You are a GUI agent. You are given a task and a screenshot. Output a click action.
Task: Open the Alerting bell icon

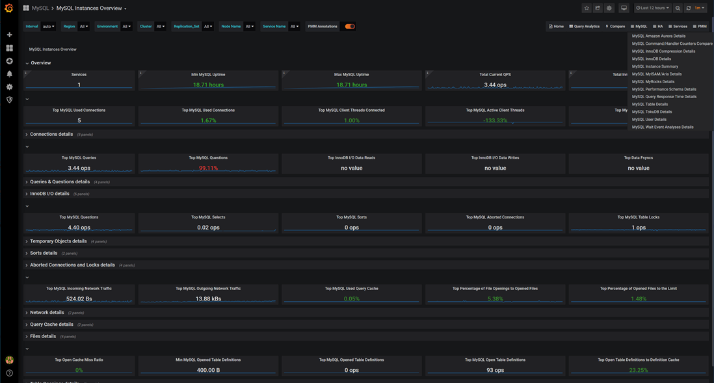point(9,73)
